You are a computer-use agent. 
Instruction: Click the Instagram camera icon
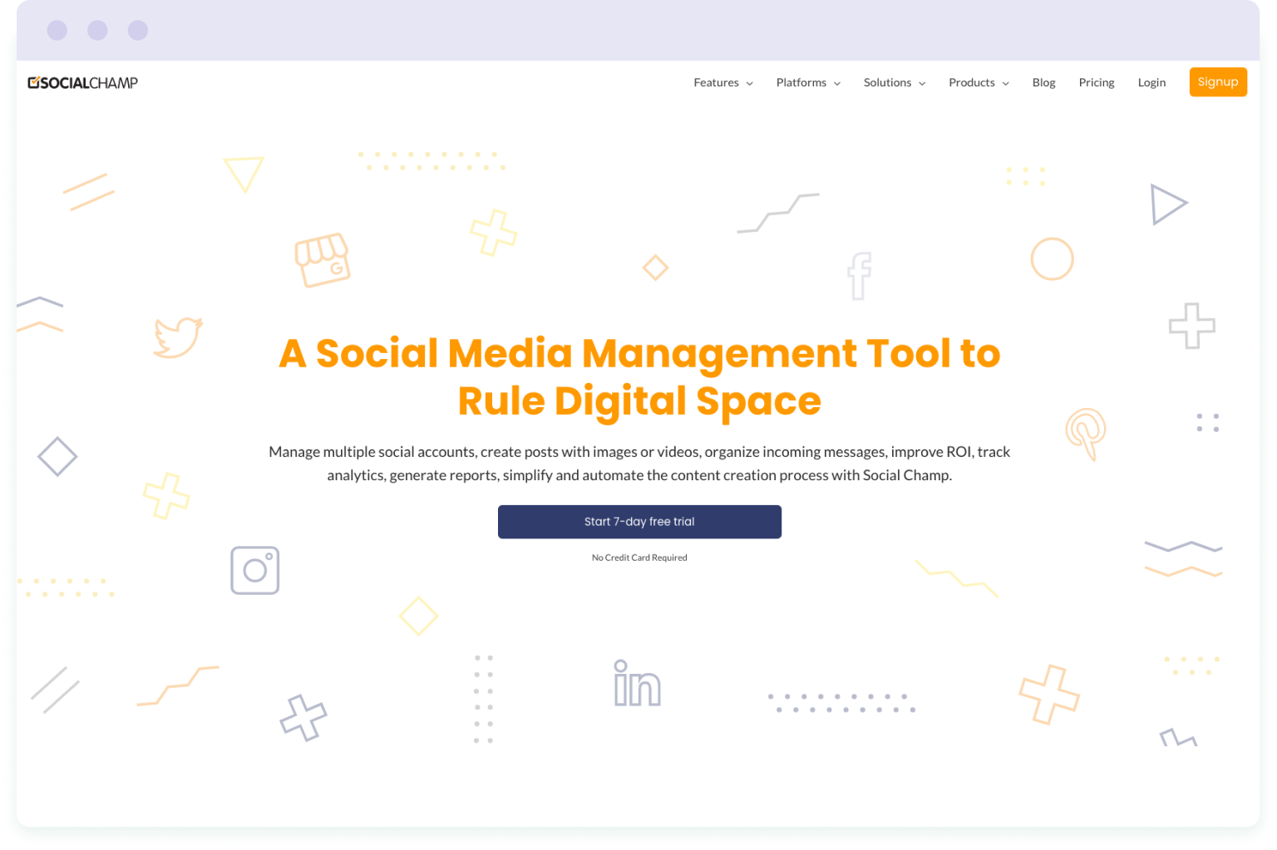pos(254,571)
